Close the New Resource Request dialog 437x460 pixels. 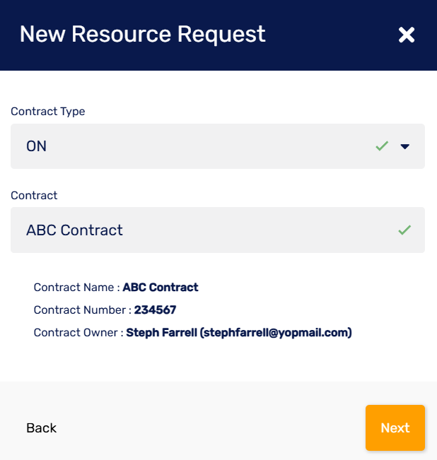point(406,35)
